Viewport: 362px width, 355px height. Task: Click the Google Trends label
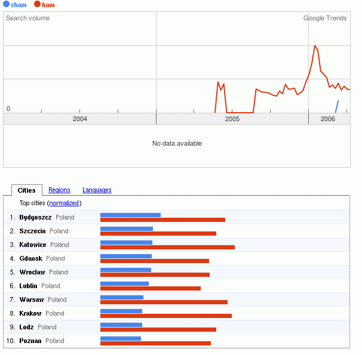tap(325, 18)
